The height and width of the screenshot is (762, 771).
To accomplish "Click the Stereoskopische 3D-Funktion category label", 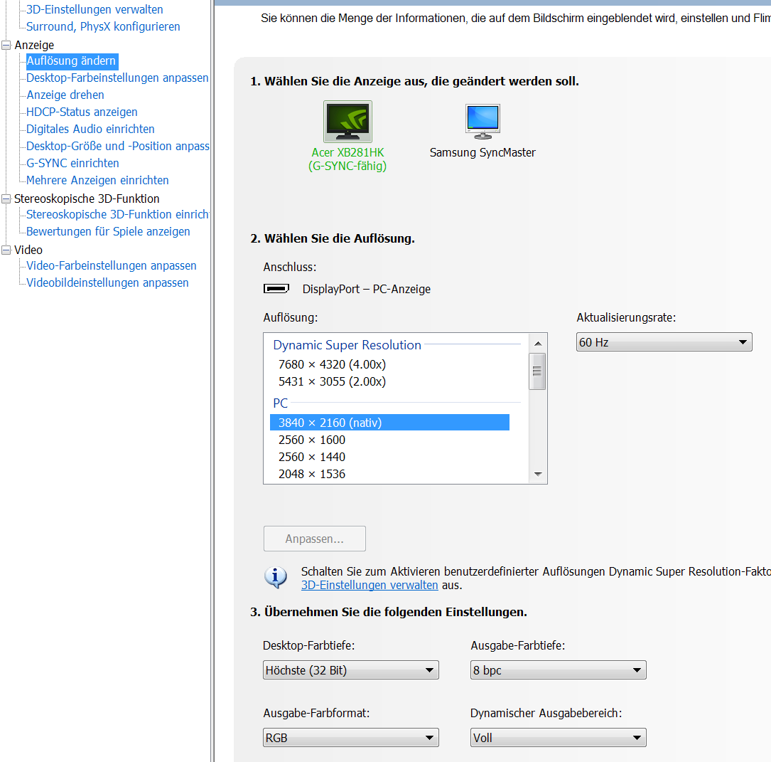I will click(x=87, y=199).
